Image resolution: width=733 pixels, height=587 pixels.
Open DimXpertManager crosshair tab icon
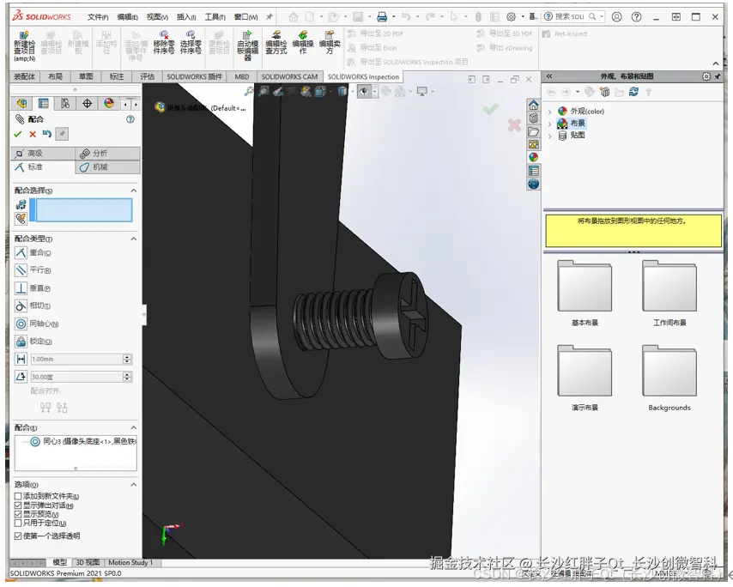87,103
